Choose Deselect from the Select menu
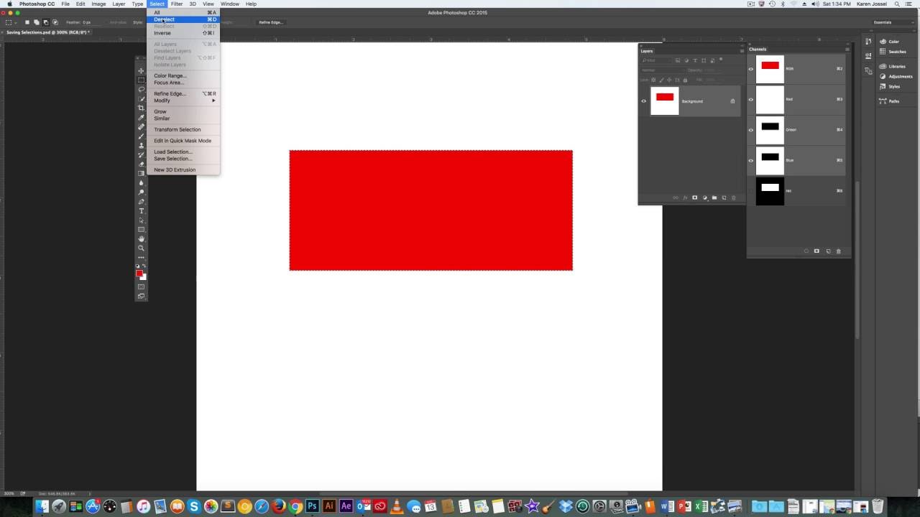The image size is (920, 517). [183, 19]
